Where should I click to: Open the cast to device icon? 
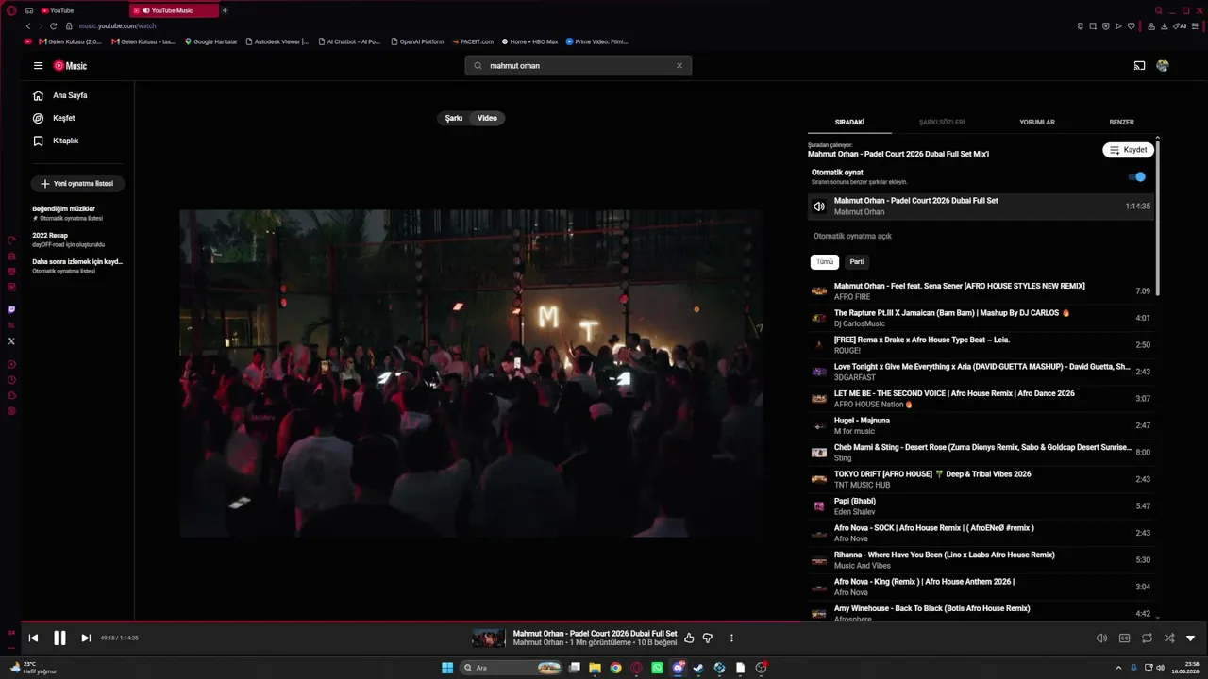(x=1139, y=66)
